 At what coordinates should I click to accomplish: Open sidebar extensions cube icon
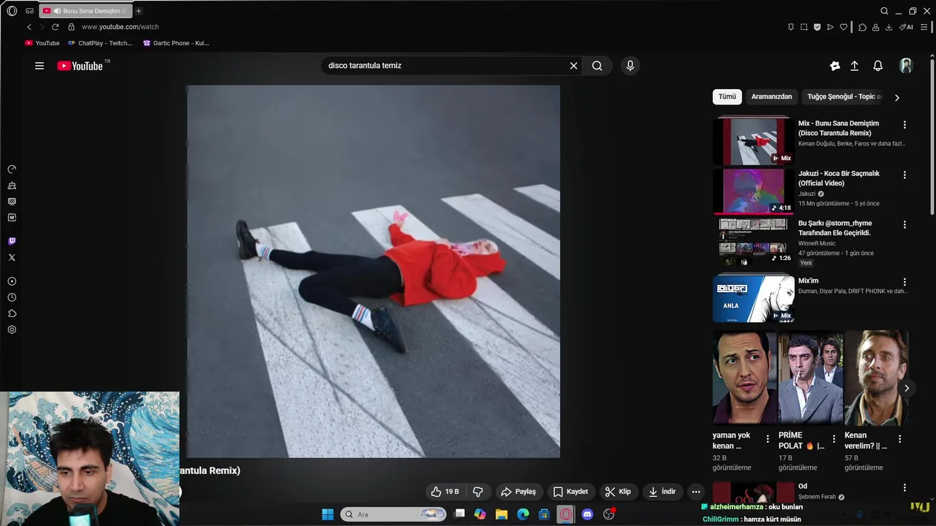[x=12, y=313]
